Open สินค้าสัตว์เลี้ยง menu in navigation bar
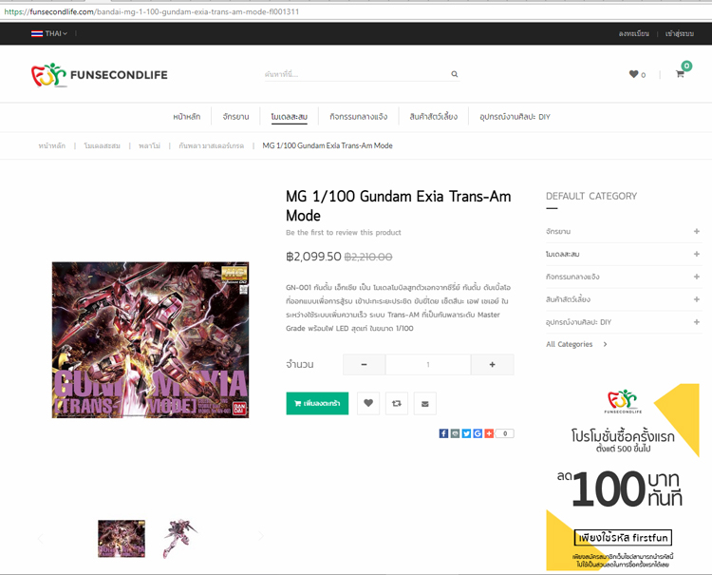 tap(434, 117)
